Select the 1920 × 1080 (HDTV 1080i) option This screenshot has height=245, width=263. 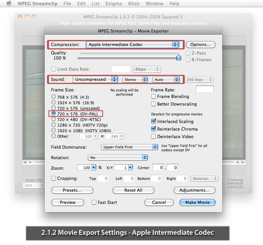click(54, 130)
